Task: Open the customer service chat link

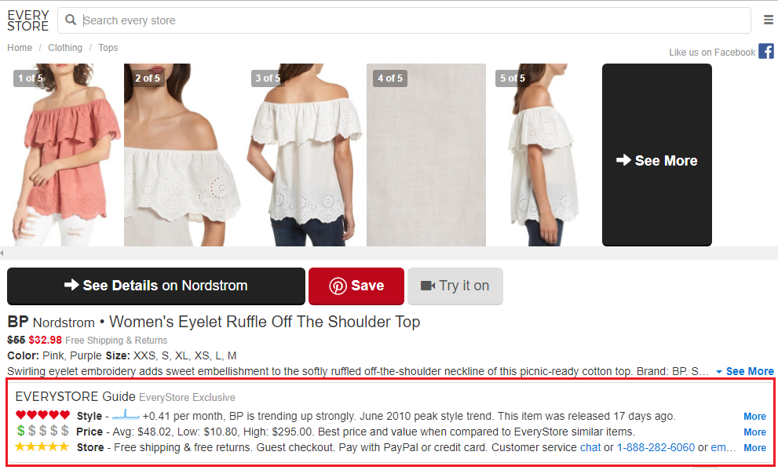Action: [590, 448]
